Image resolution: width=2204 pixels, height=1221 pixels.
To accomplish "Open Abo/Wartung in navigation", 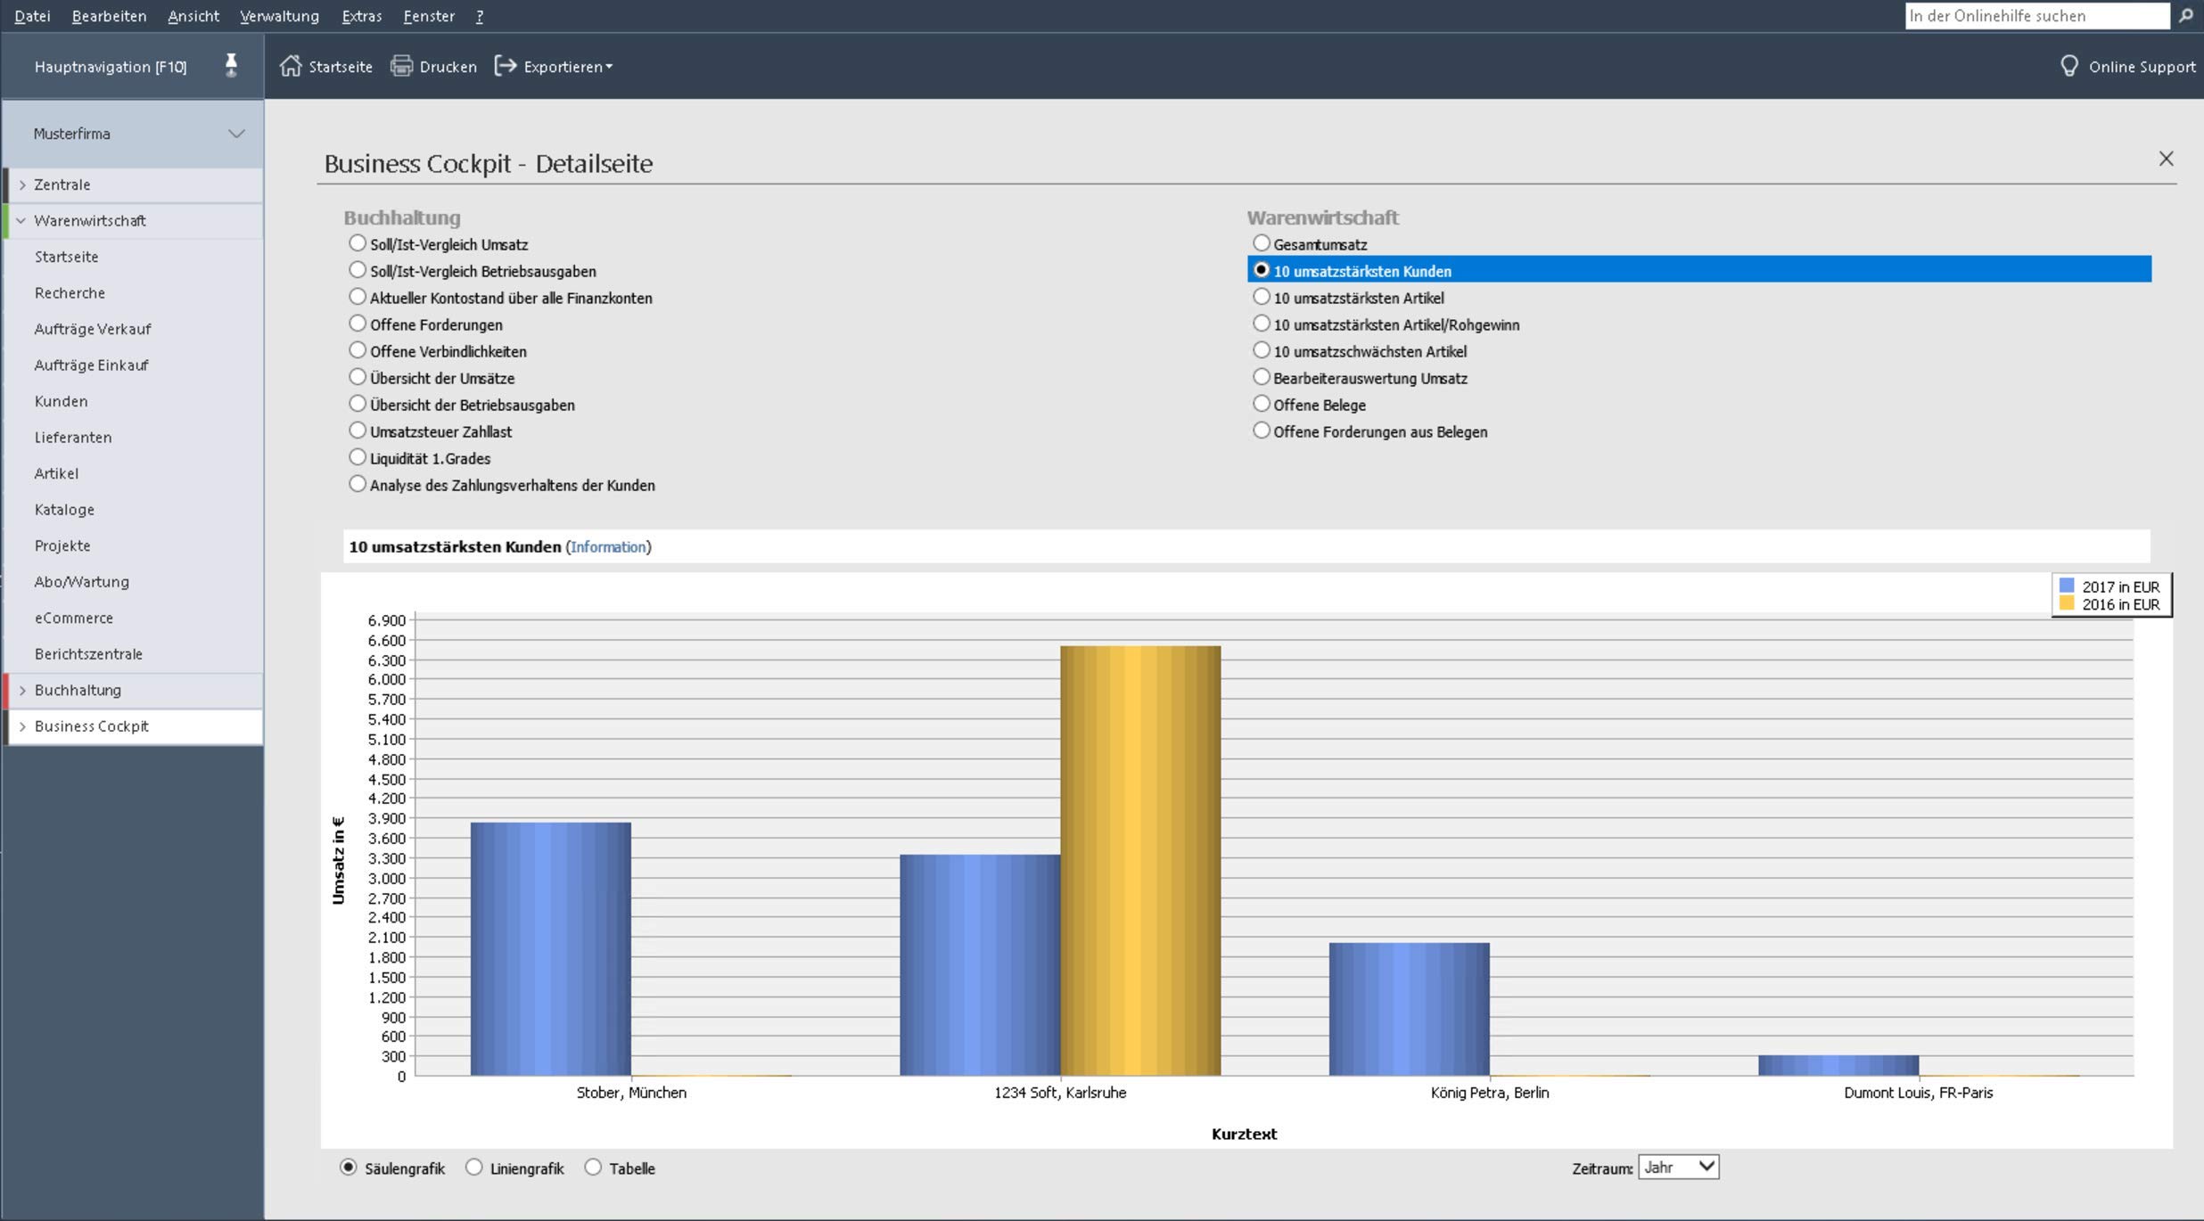I will (x=82, y=582).
